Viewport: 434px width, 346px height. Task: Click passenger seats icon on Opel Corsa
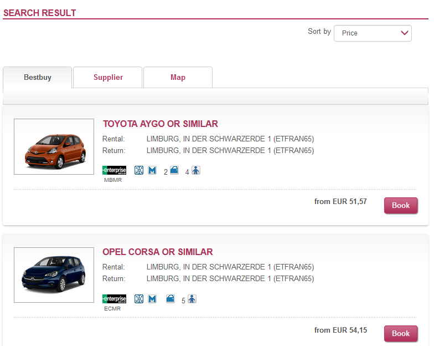click(x=192, y=299)
